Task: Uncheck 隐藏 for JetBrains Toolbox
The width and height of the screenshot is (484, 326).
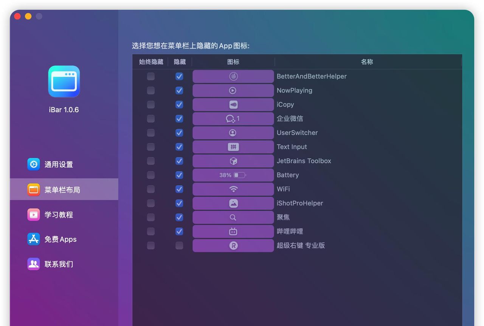Action: pyautogui.click(x=179, y=161)
